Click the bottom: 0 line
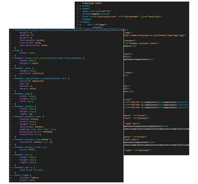This screenshot has height=184, width=198. [26, 86]
